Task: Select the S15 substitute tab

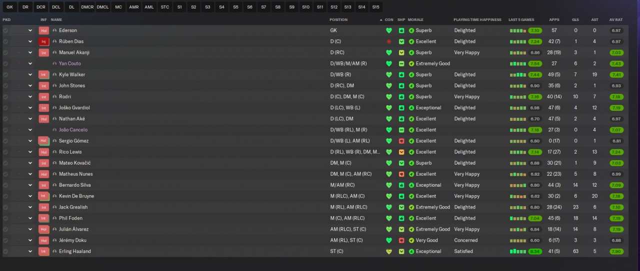Action: (375, 7)
